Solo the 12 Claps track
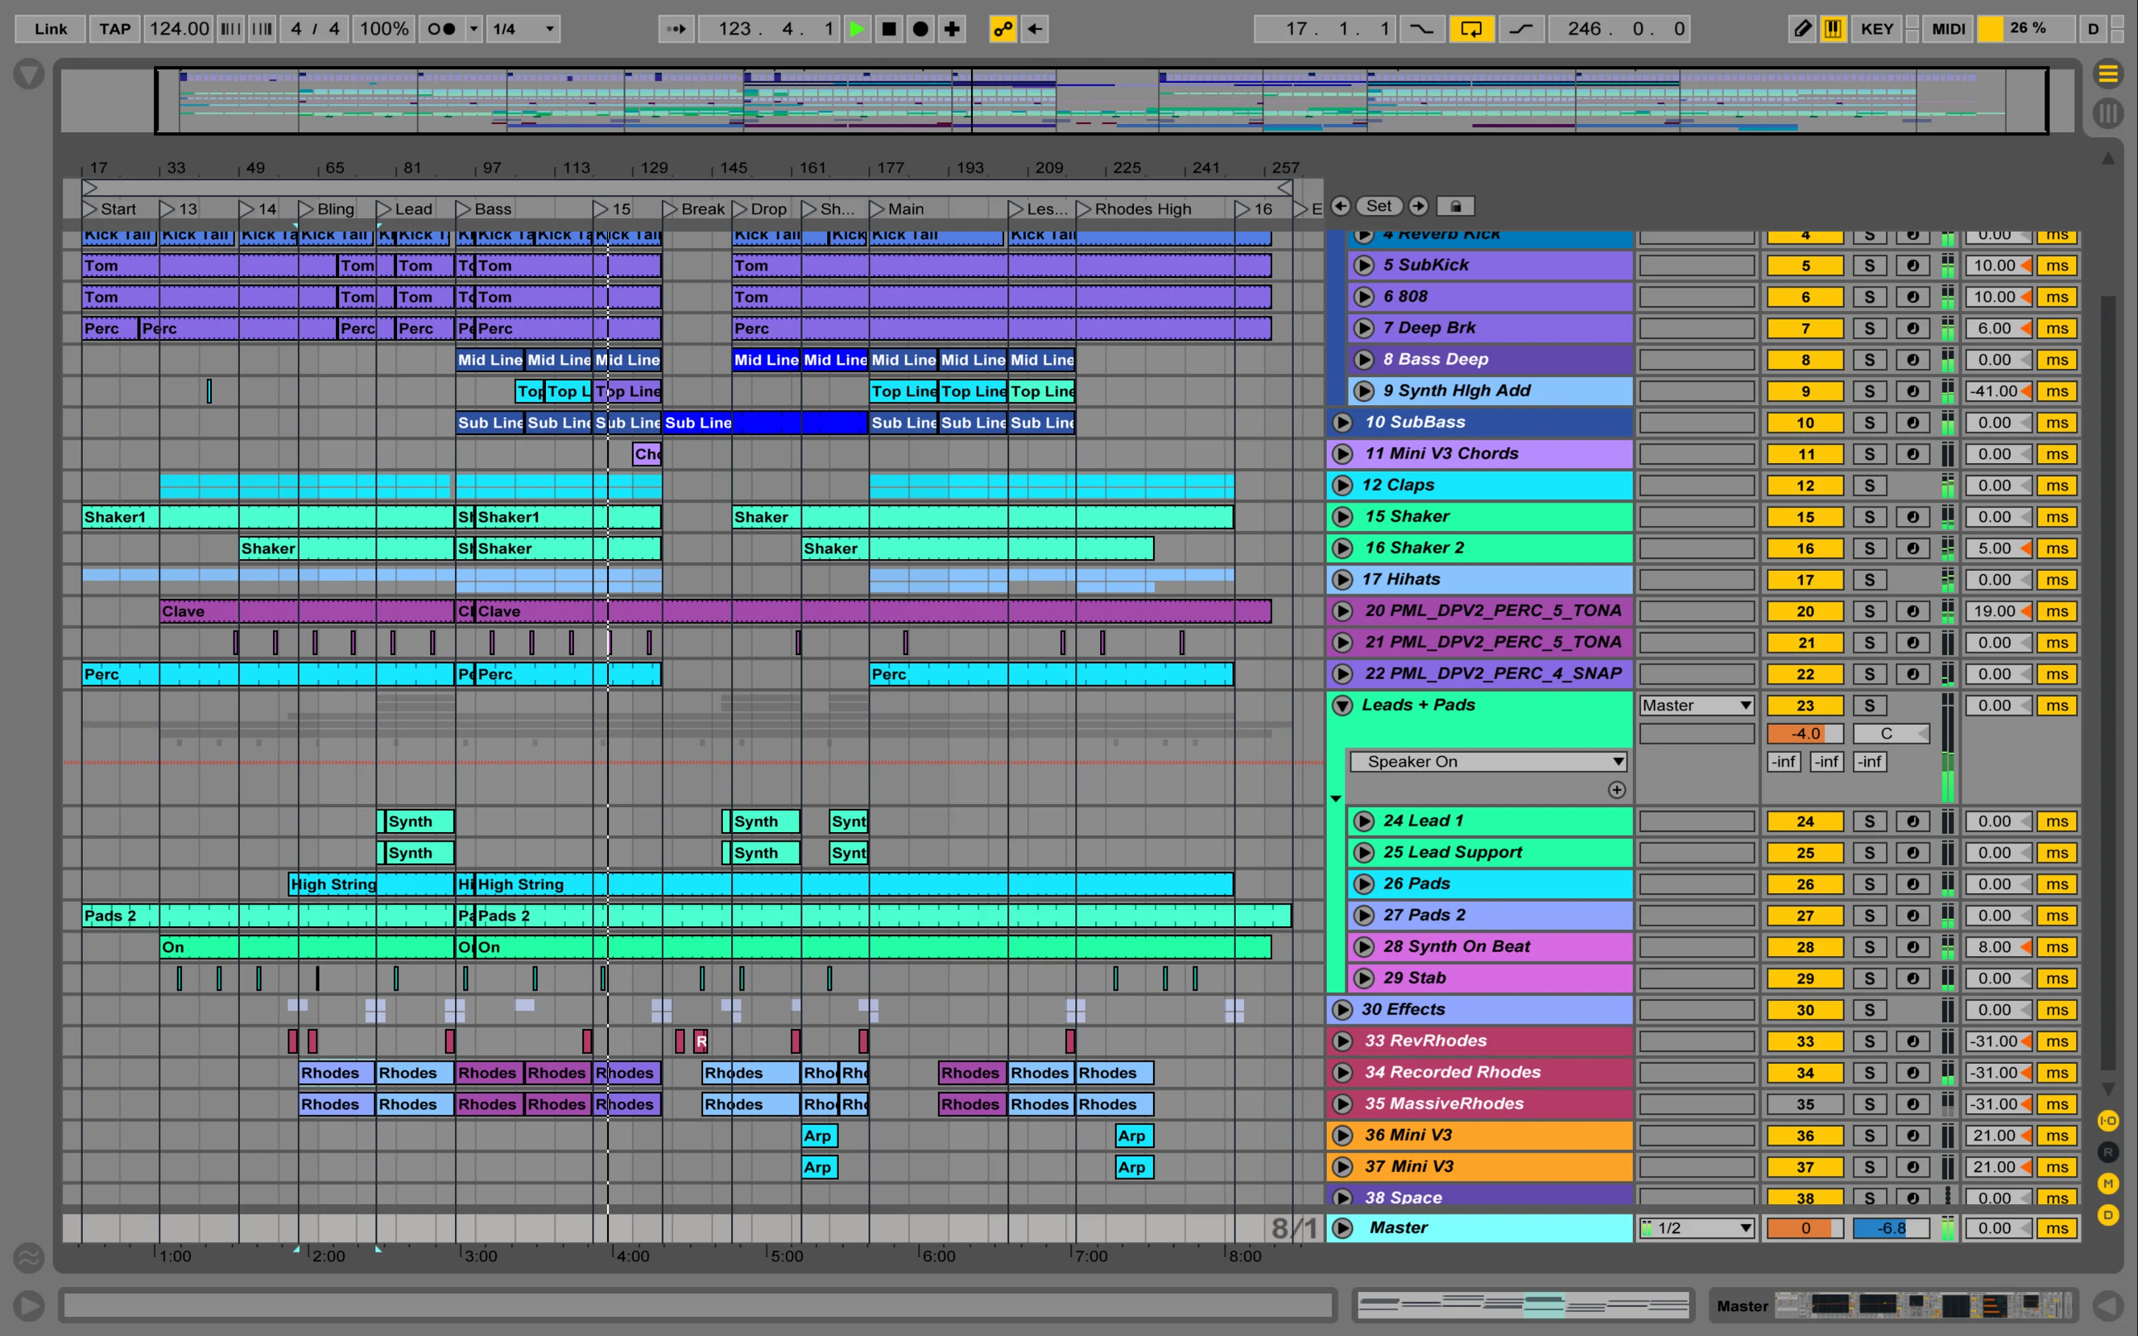Viewport: 2138px width, 1336px height. click(1869, 485)
